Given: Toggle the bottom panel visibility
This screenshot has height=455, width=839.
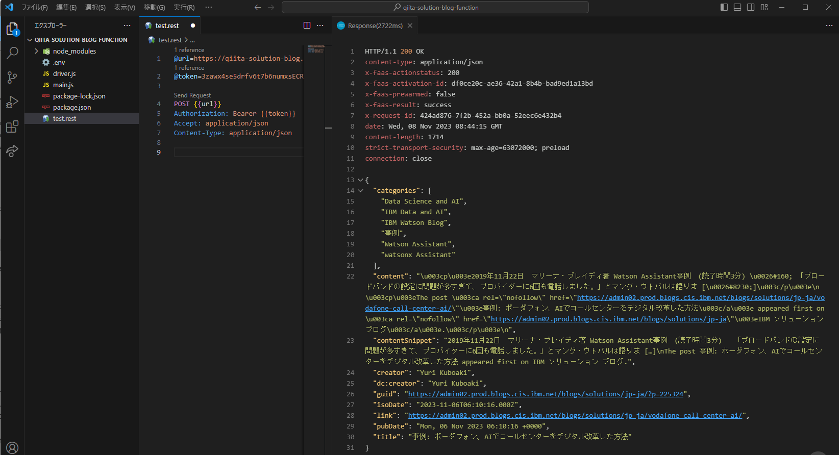Looking at the screenshot, I should coord(737,7).
